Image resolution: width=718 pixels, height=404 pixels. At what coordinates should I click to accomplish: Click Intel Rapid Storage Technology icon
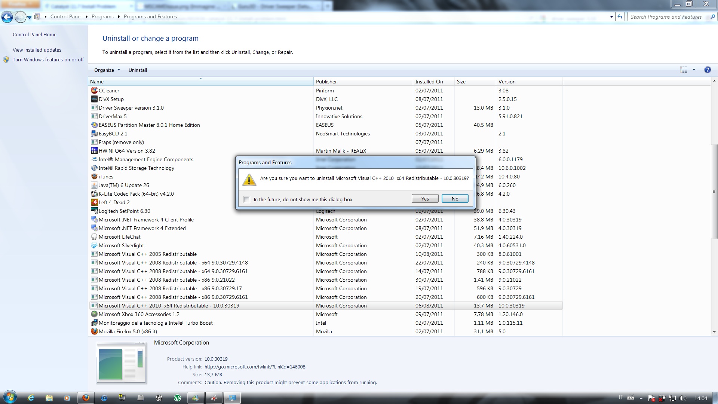coord(94,168)
